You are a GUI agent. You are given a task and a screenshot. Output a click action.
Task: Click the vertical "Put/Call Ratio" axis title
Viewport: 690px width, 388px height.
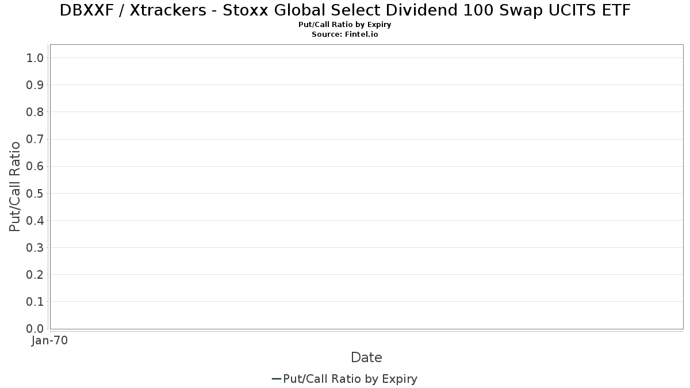pos(15,186)
